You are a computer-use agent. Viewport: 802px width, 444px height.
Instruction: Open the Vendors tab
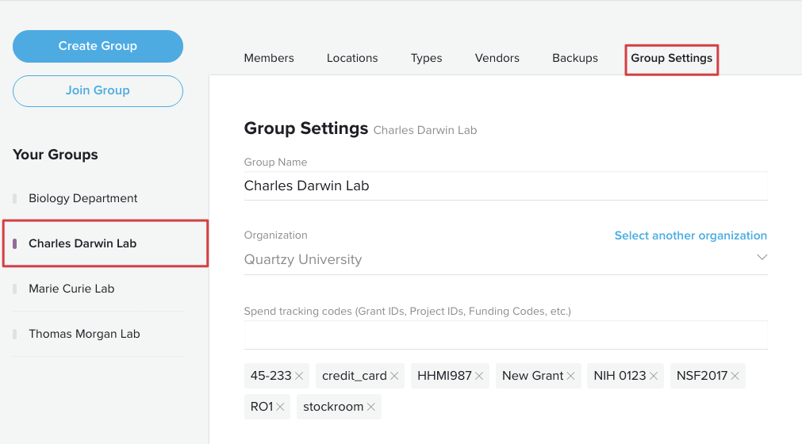pyautogui.click(x=497, y=58)
